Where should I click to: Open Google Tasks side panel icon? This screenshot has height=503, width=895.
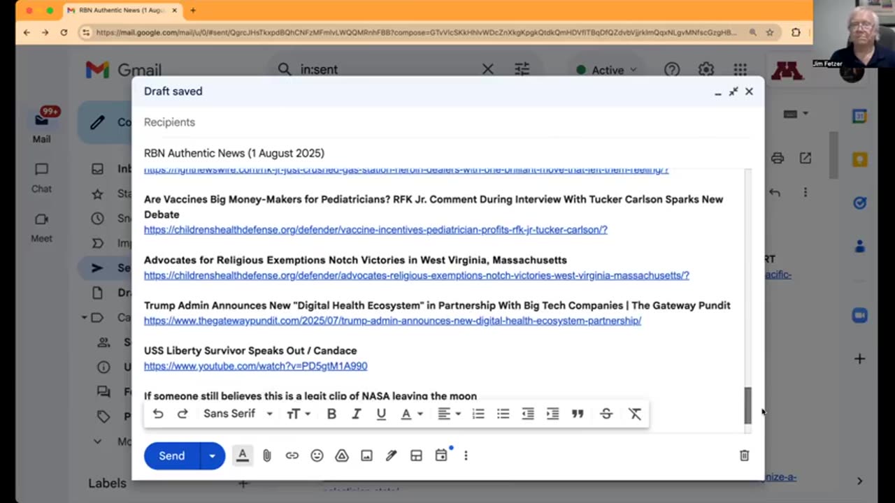[x=859, y=203]
